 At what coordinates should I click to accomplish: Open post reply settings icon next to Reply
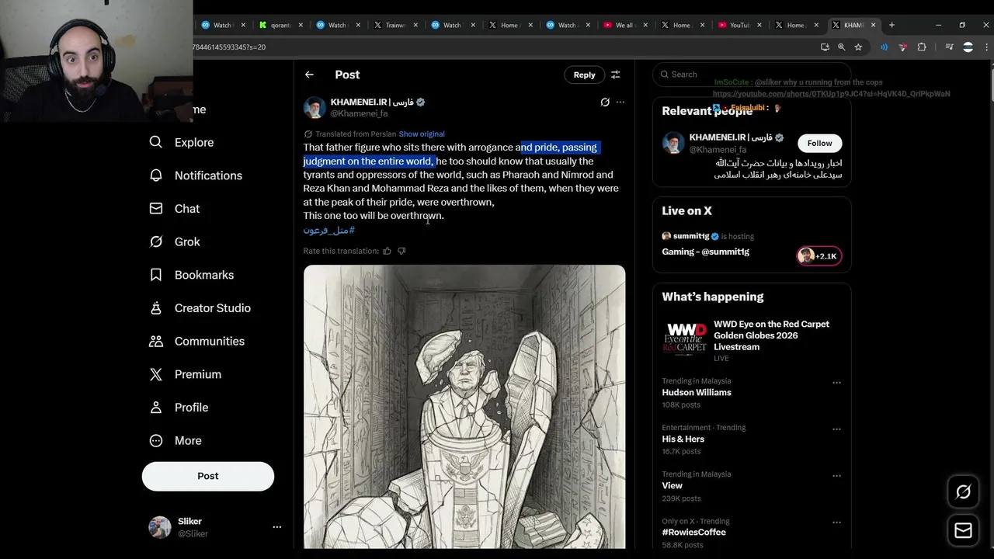(615, 75)
